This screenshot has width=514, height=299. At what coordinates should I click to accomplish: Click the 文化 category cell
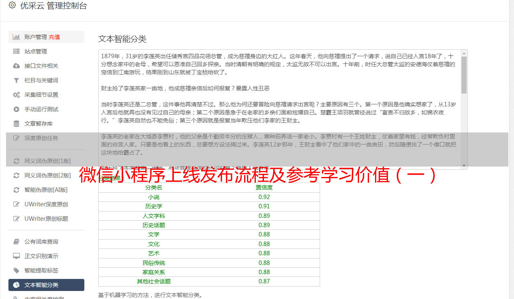tap(154, 244)
